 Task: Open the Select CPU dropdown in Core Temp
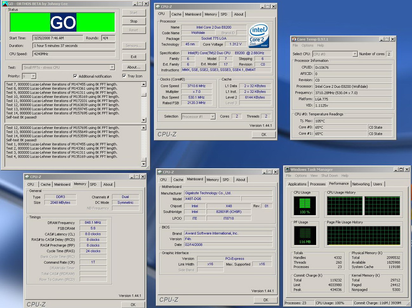click(x=356, y=54)
